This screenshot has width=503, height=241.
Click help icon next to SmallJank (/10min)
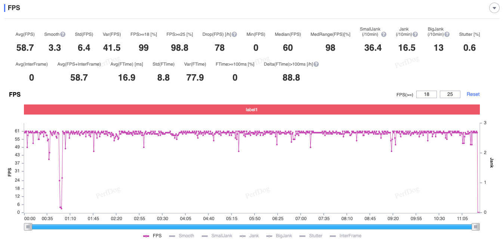click(x=383, y=34)
